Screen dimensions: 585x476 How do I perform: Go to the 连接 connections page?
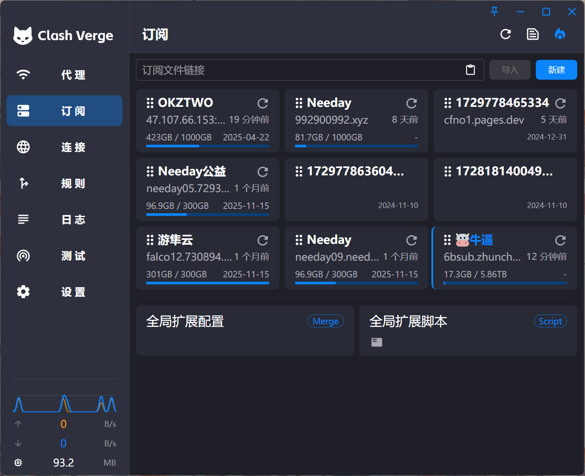click(x=65, y=147)
